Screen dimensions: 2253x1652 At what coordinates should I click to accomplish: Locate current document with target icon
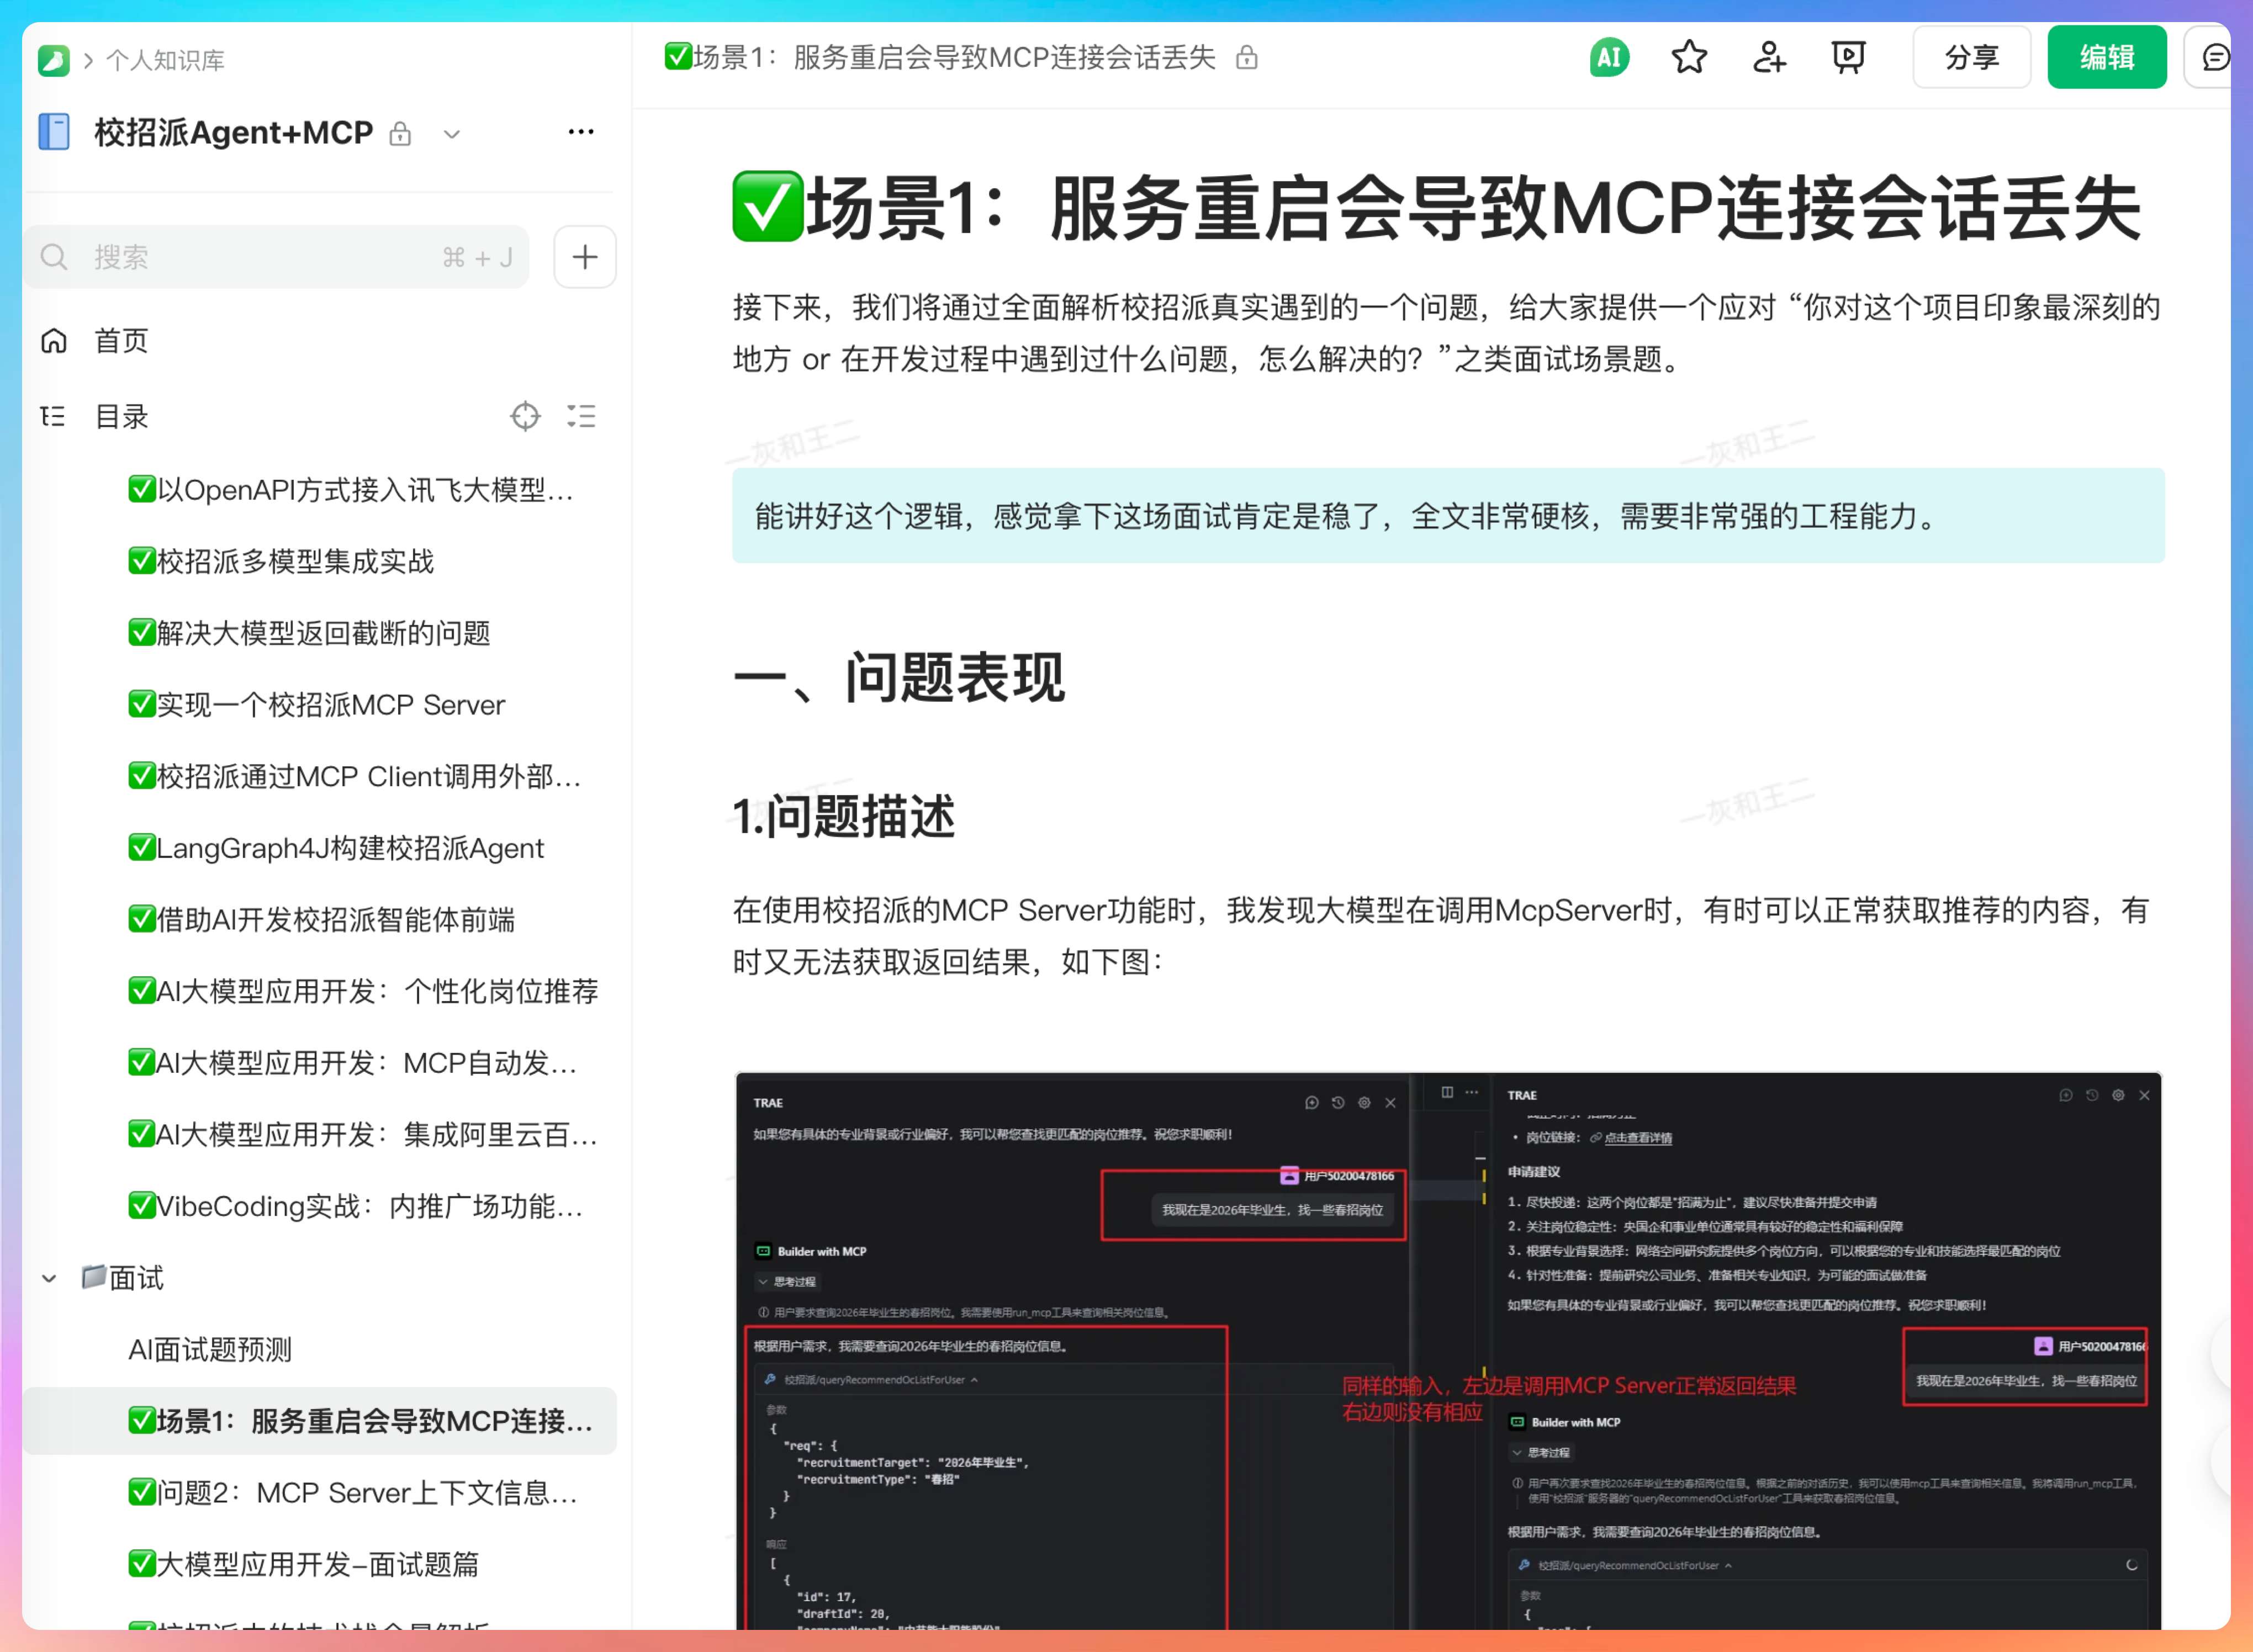click(x=525, y=416)
